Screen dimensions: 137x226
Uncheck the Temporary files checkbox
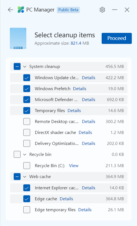(x=27, y=111)
